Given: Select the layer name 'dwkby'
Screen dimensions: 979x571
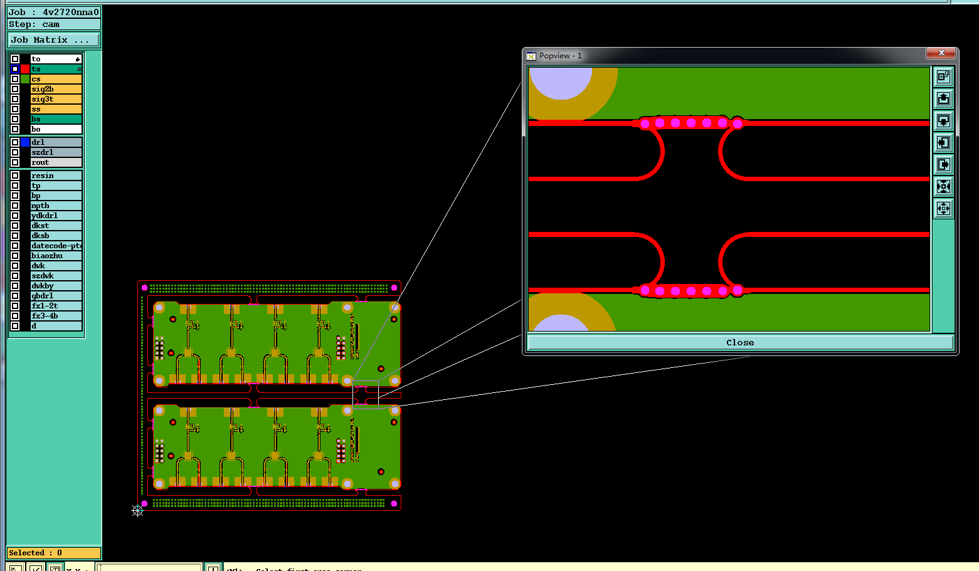Looking at the screenshot, I should pos(56,286).
